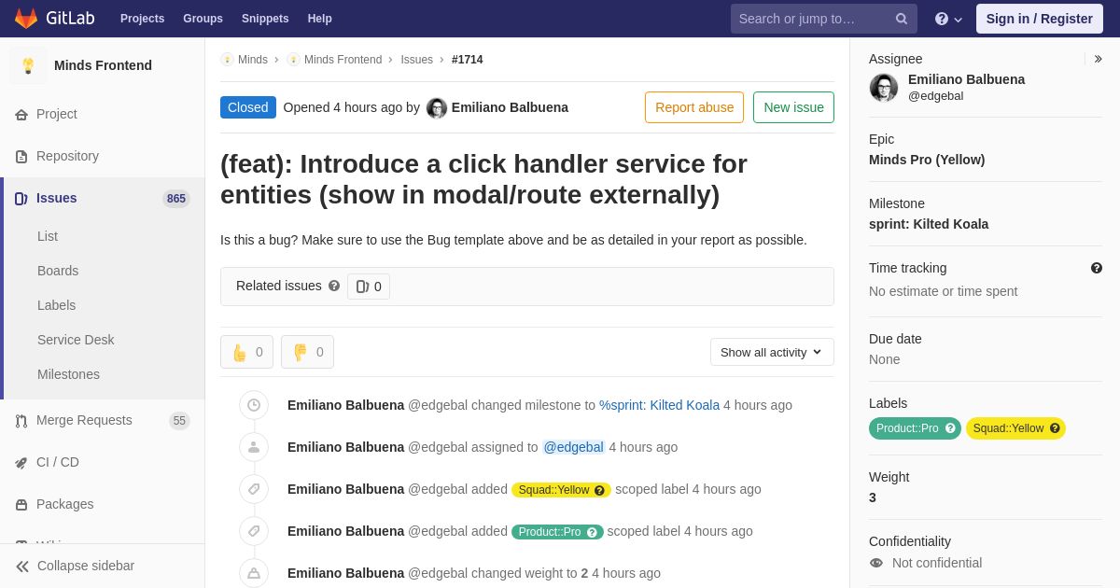
Task: Click the Merge Requests icon
Action: pyautogui.click(x=21, y=421)
